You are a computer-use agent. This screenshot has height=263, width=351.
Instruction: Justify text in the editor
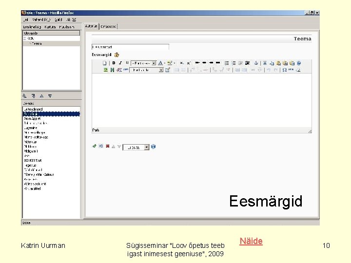(218, 63)
